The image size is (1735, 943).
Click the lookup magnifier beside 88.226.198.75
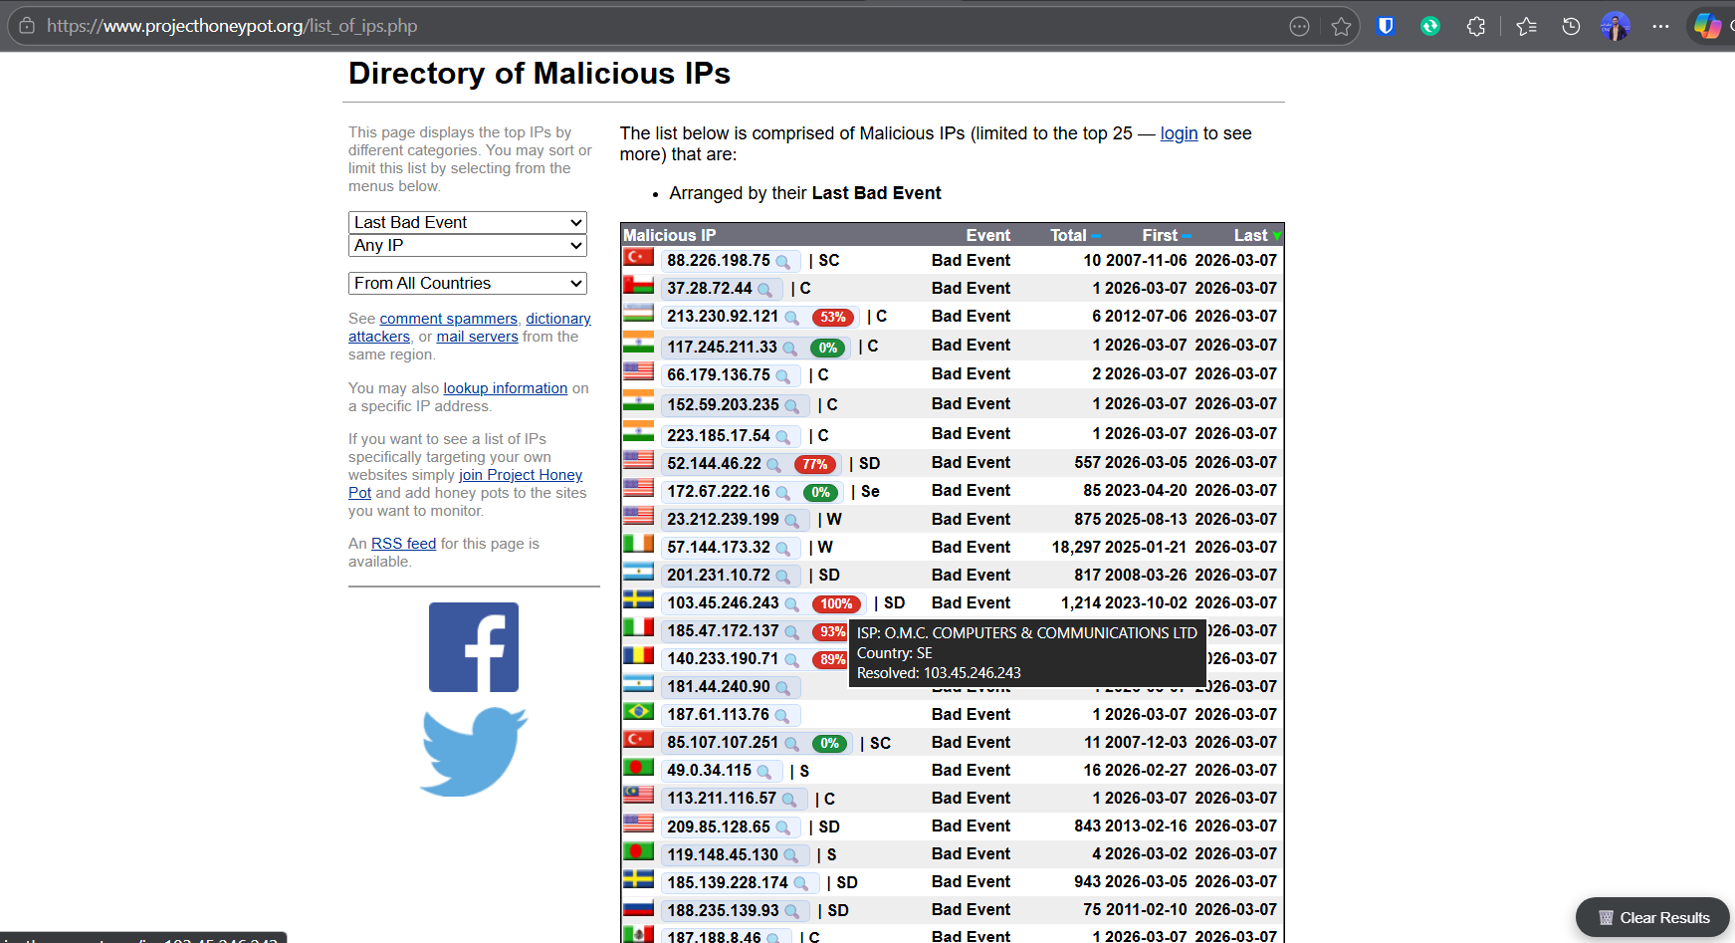783,262
